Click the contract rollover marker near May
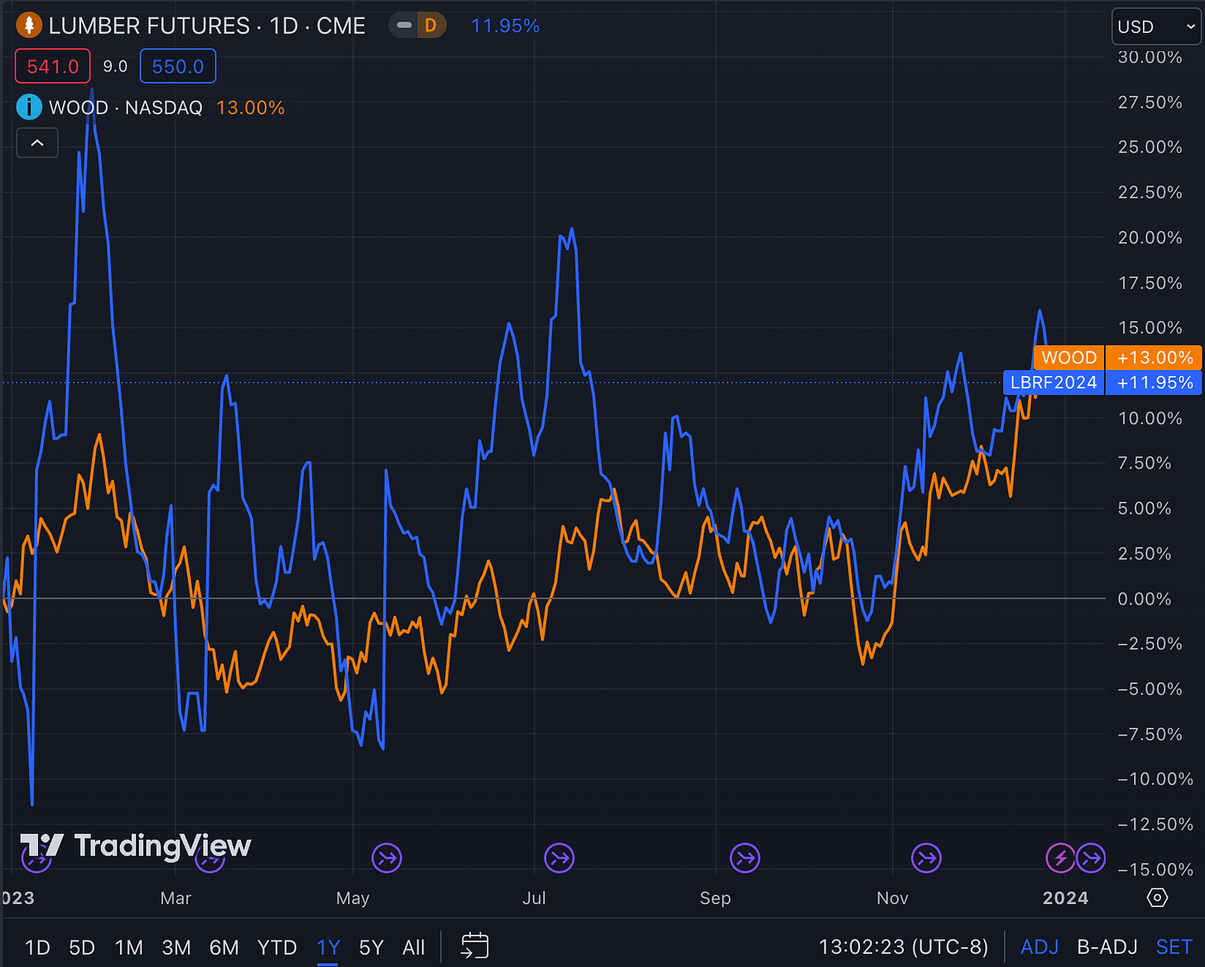Screen dimensions: 1205x967 386,858
